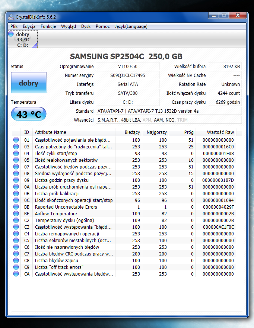The image size is (254, 328).
Task: Open the Edycja menu
Action: point(29,26)
